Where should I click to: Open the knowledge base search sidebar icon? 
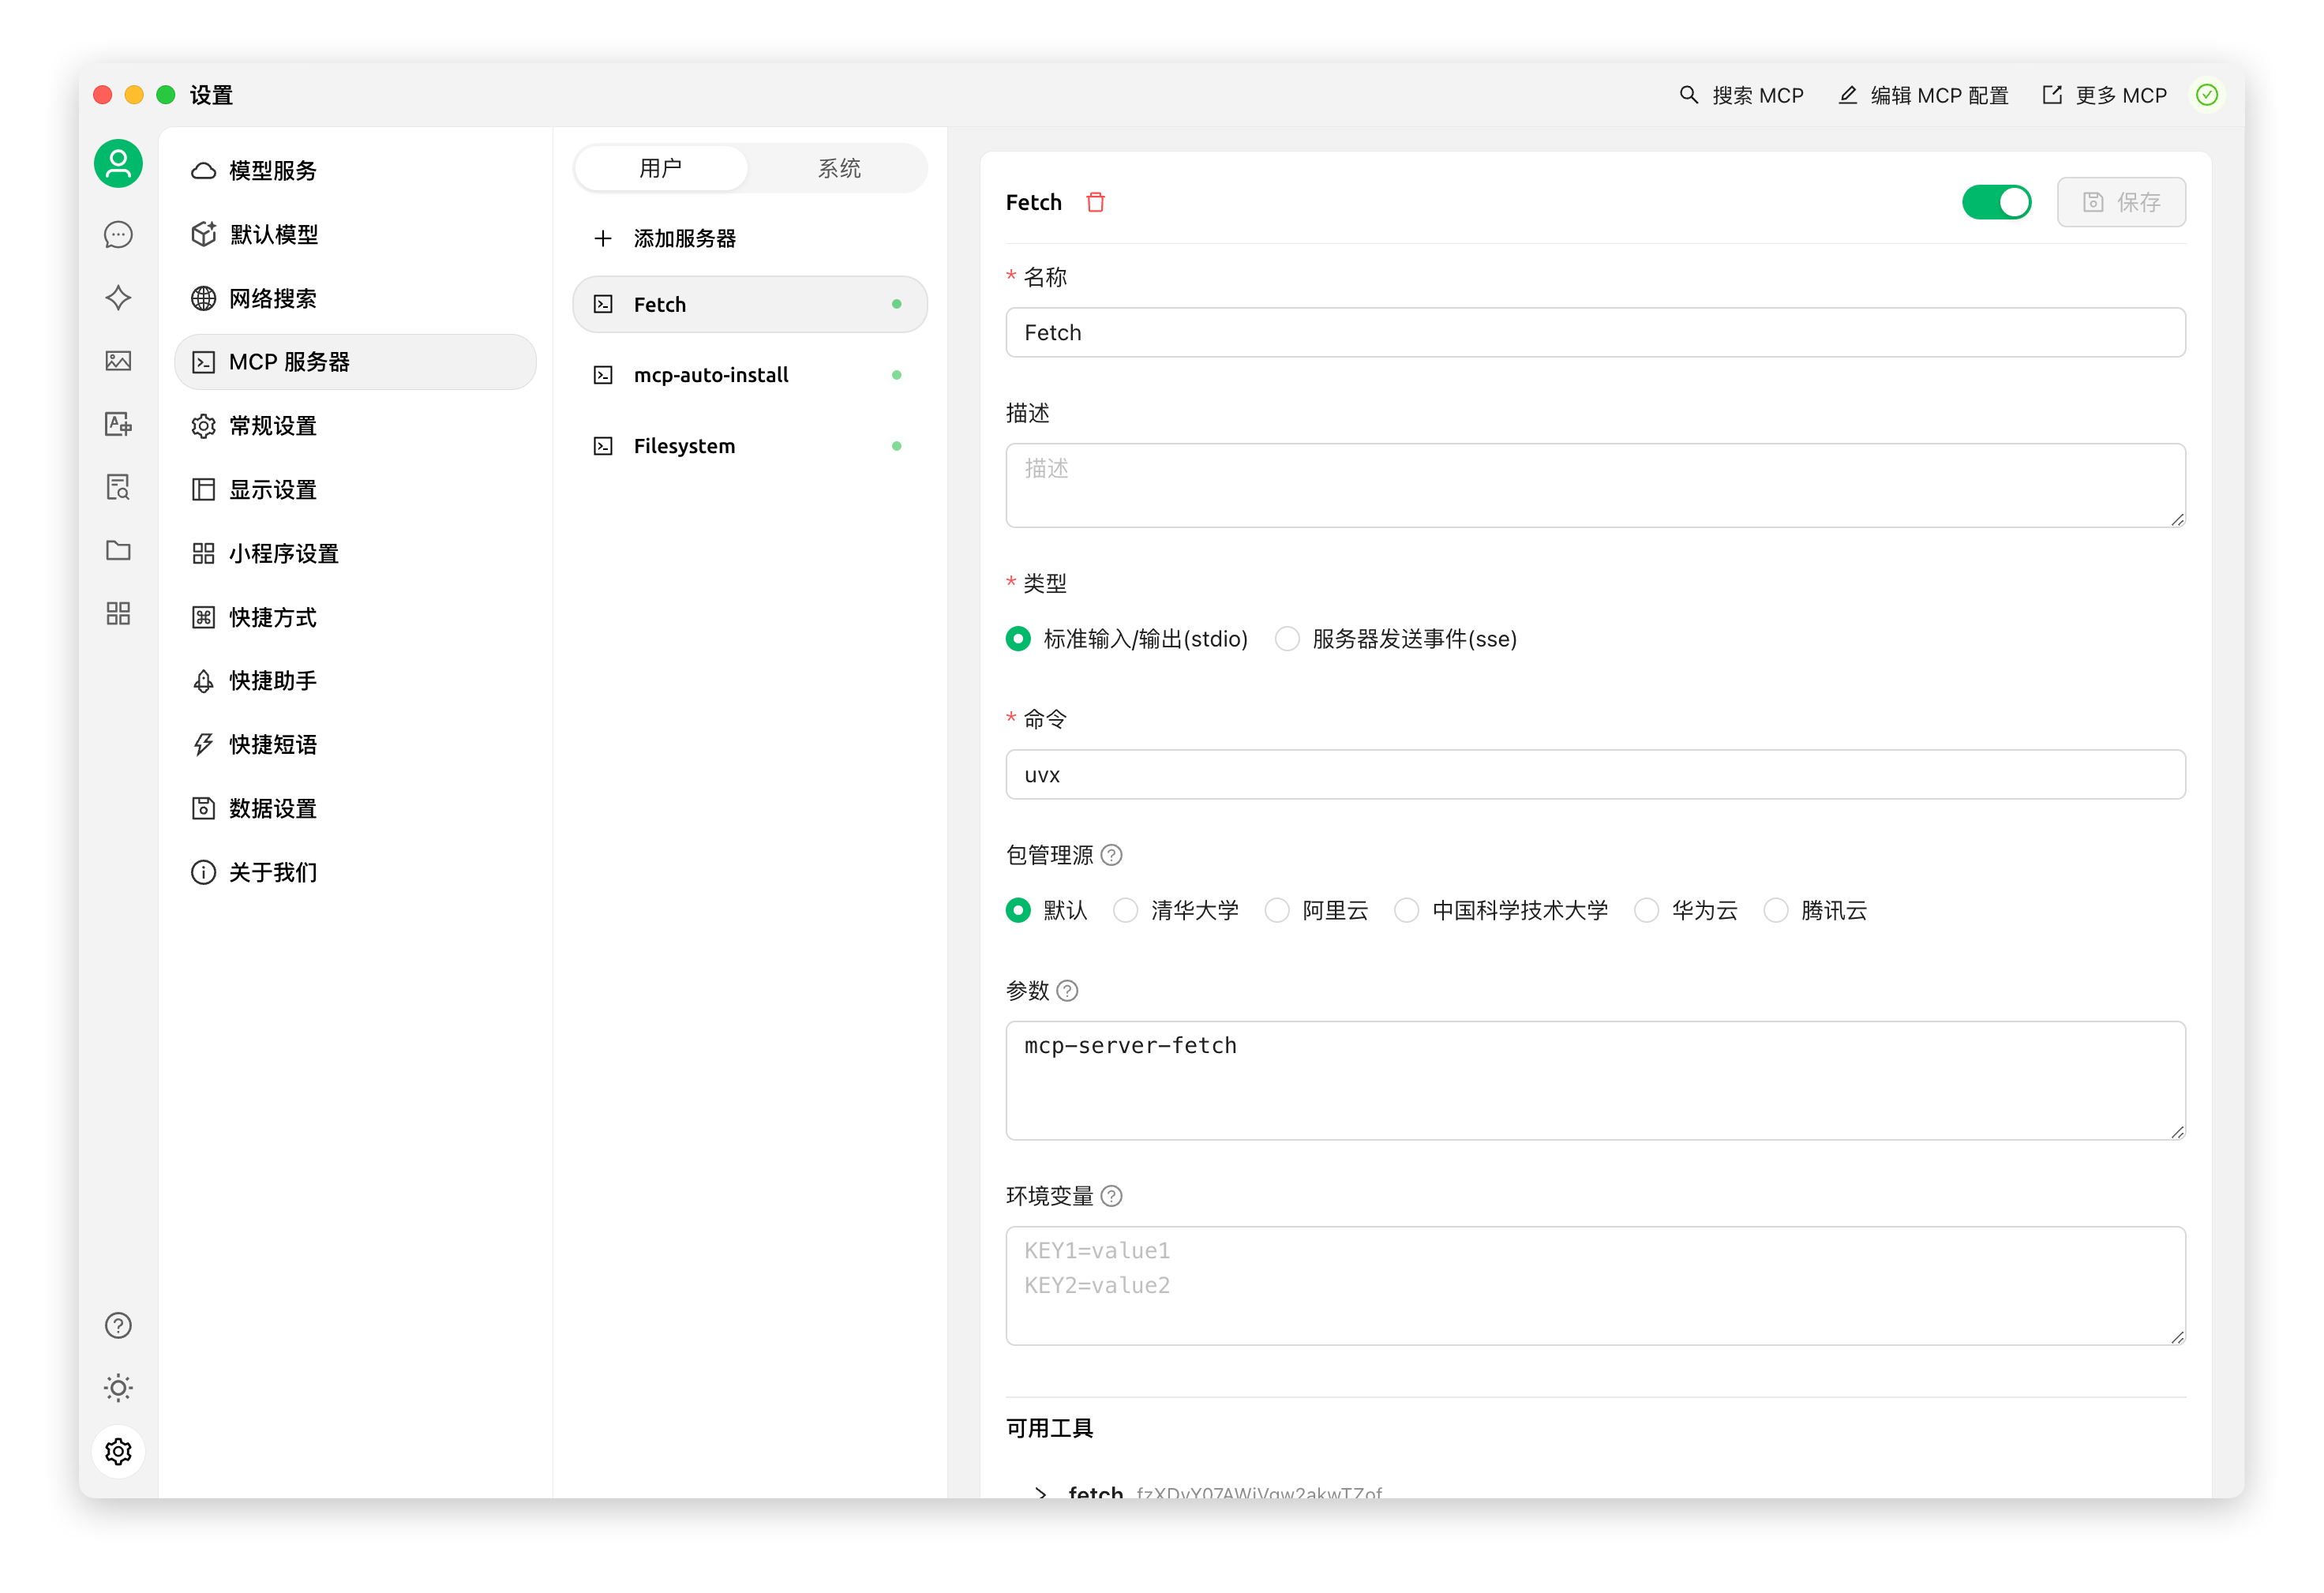pos(118,487)
